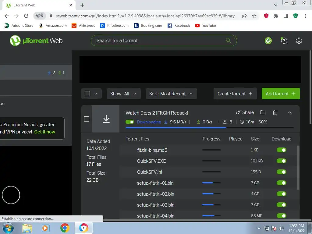Open the red shield extension icon
This screenshot has height=234, width=312.
tap(266, 16)
